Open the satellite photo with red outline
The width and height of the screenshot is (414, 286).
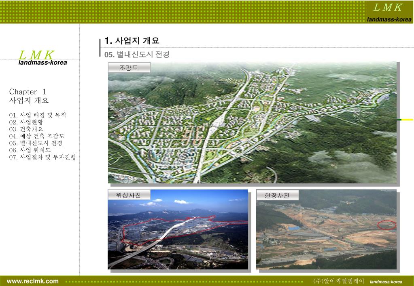tap(178, 229)
